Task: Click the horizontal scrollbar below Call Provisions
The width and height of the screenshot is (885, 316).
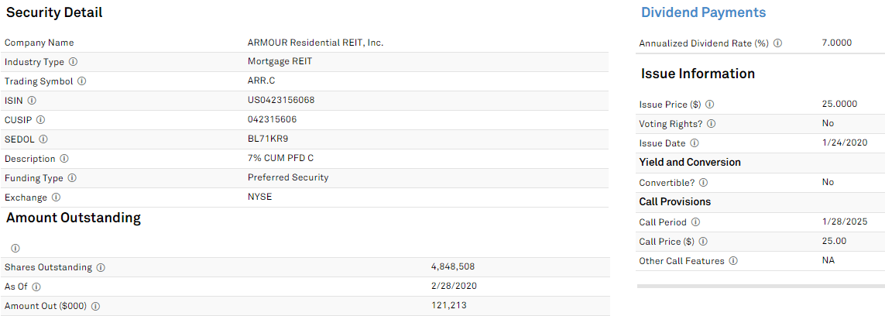Action: 761,286
